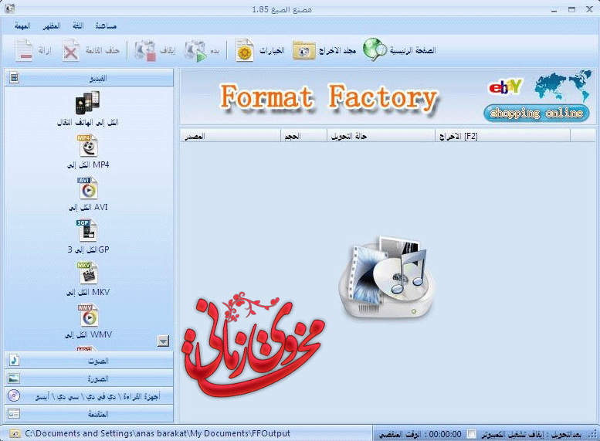Click the Size (الحجم) column header
This screenshot has width=600, height=441.
[x=303, y=136]
